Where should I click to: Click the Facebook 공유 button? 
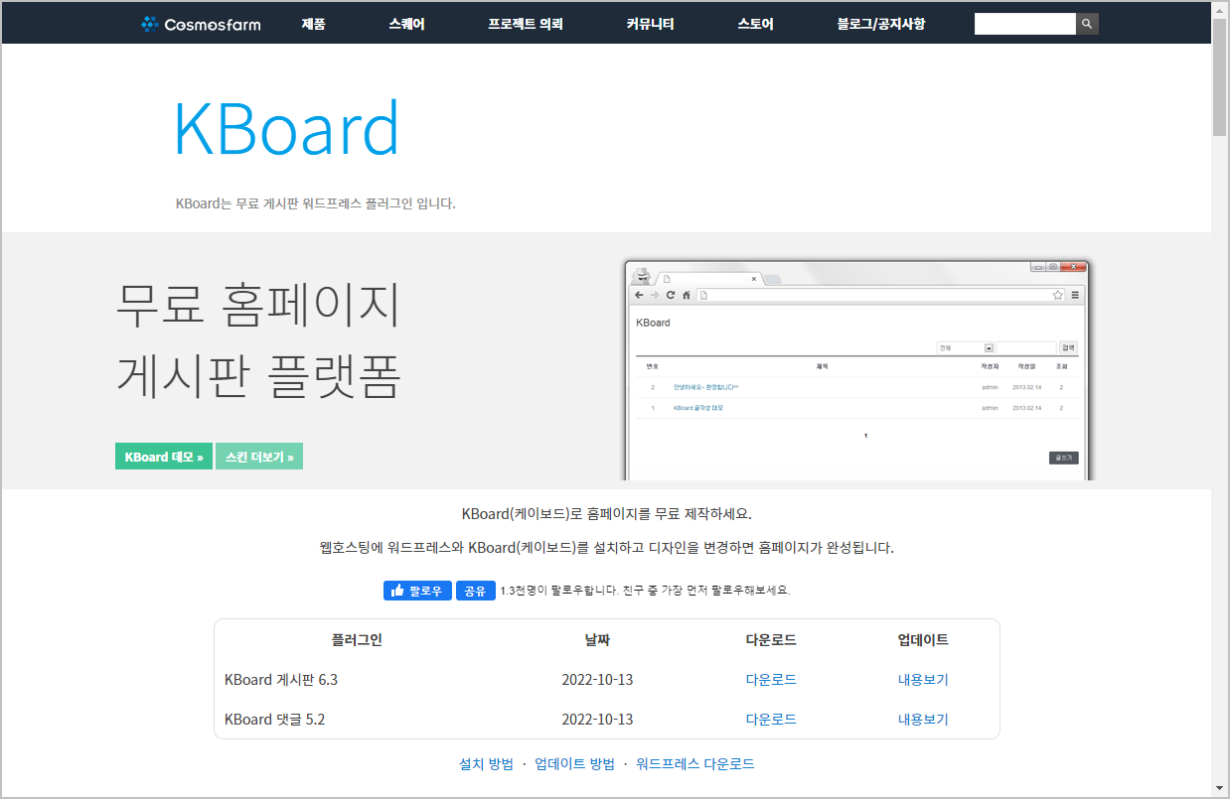pos(476,591)
